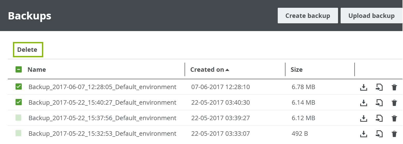Click the Create backup button
The height and width of the screenshot is (144, 403).
pos(307,16)
